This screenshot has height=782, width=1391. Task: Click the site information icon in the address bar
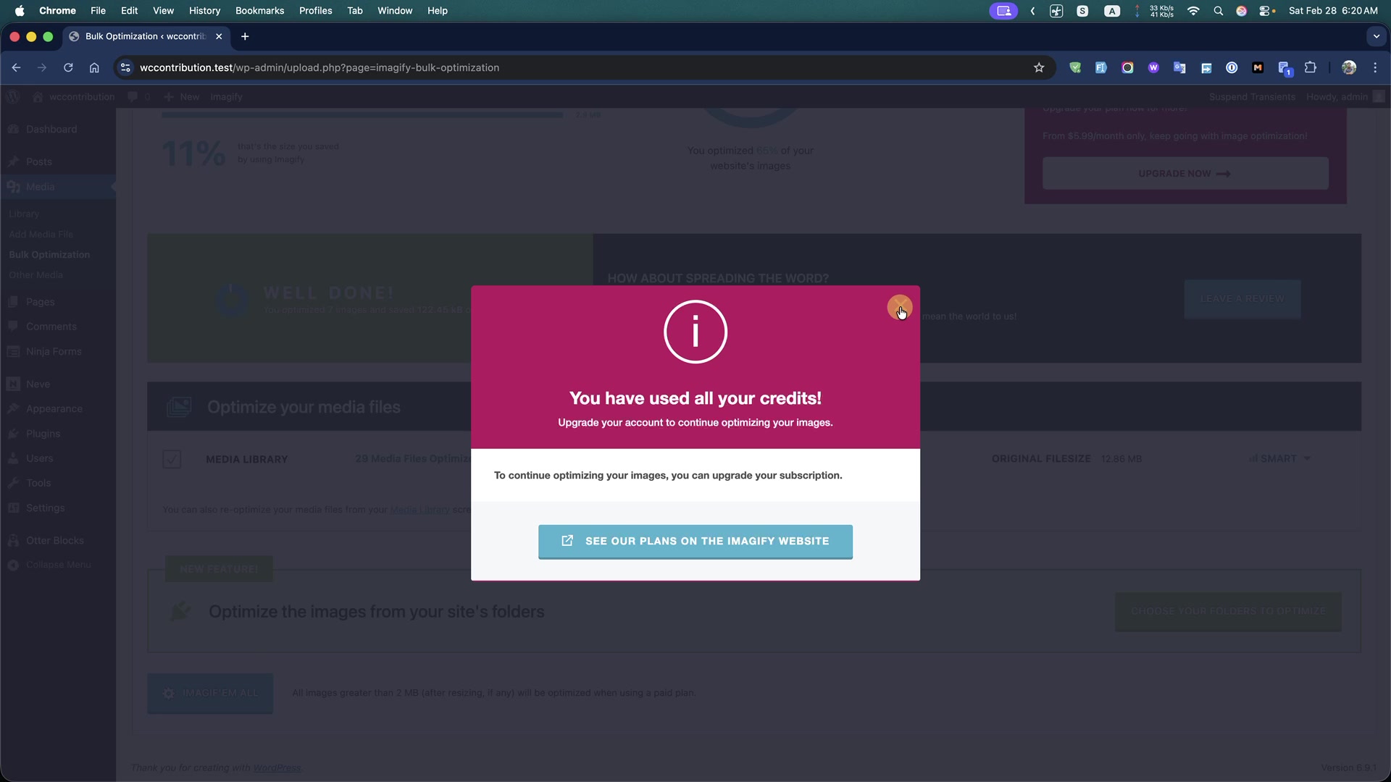125,67
